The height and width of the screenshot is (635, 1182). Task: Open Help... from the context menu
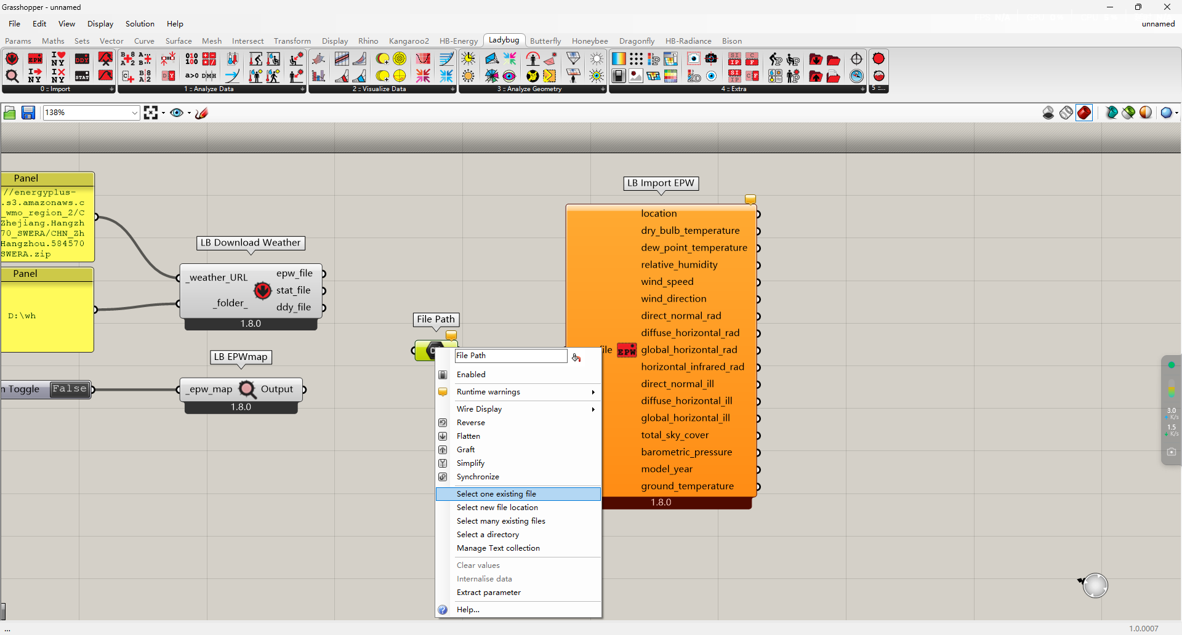[x=518, y=610]
